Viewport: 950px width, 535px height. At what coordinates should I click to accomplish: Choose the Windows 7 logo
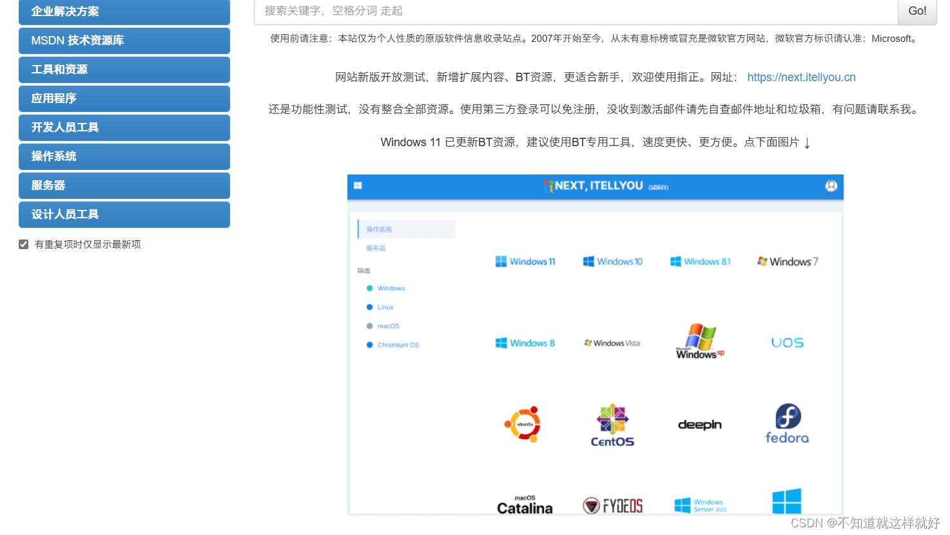point(788,261)
